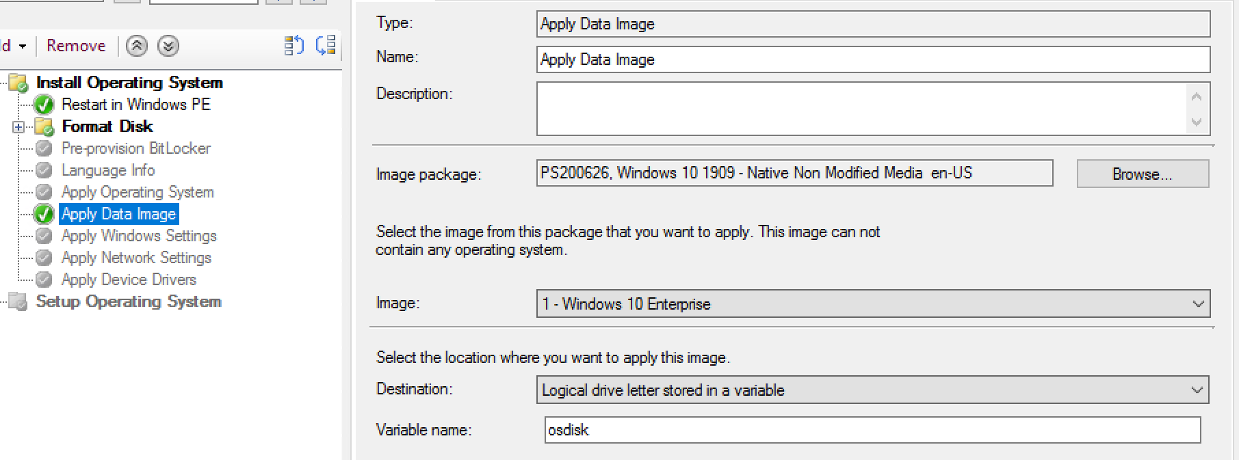1239x460 pixels.
Task: Click the Variable name input field
Action: pos(872,430)
